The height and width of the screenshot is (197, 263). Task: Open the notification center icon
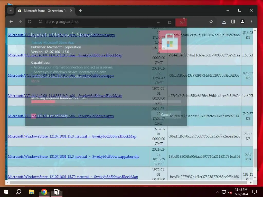click(x=255, y=192)
